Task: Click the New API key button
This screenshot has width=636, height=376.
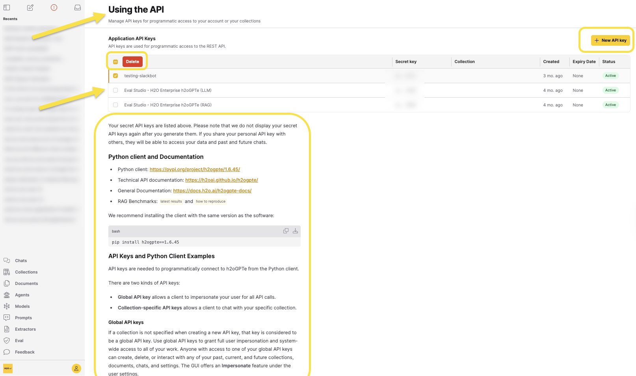Action: coord(610,40)
